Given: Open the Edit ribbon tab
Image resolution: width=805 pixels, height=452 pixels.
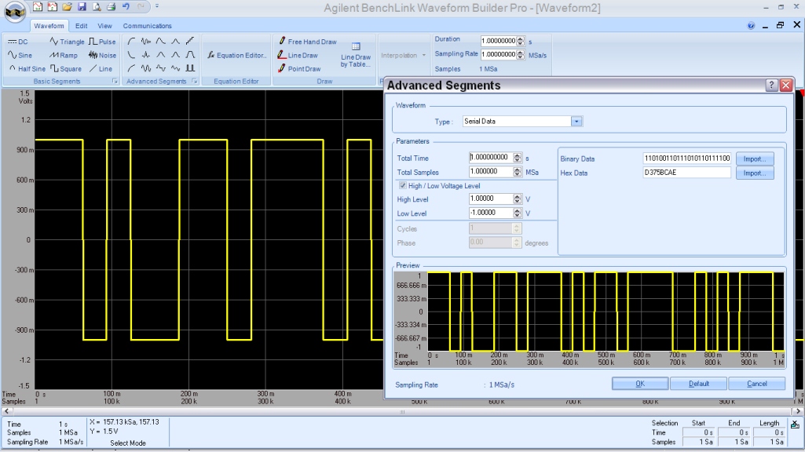Looking at the screenshot, I should click(x=81, y=26).
